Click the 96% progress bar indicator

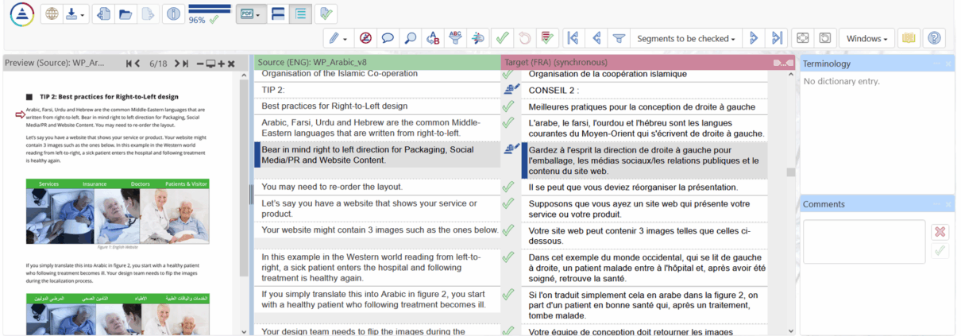[x=210, y=14]
